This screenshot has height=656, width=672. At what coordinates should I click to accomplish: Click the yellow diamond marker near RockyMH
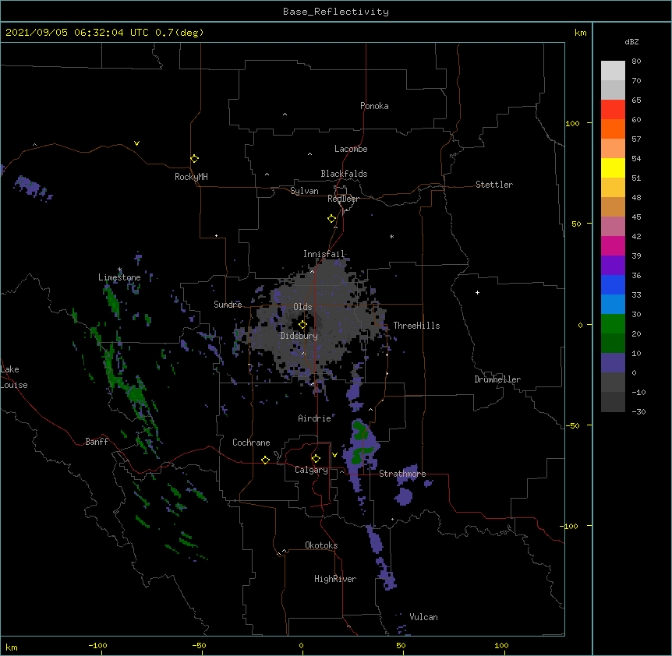(x=195, y=159)
